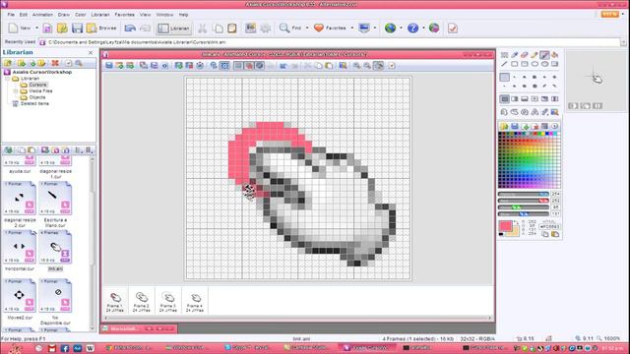Image resolution: width=630 pixels, height=354 pixels.
Task: Click the Facebook icon in the taskbar
Action: click(65, 348)
